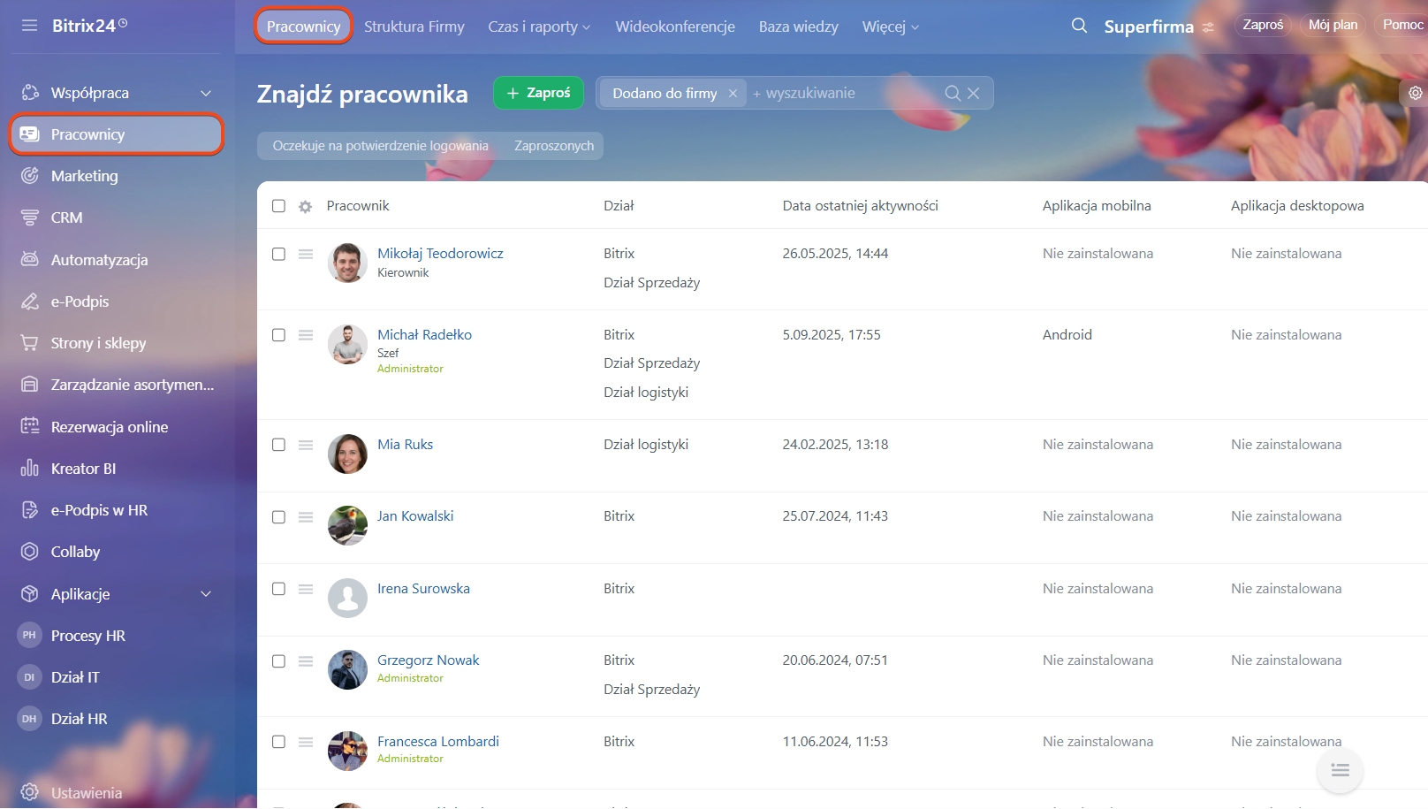Go to Wideokonferencje tab
This screenshot has width=1428, height=809.
pyautogui.click(x=675, y=27)
